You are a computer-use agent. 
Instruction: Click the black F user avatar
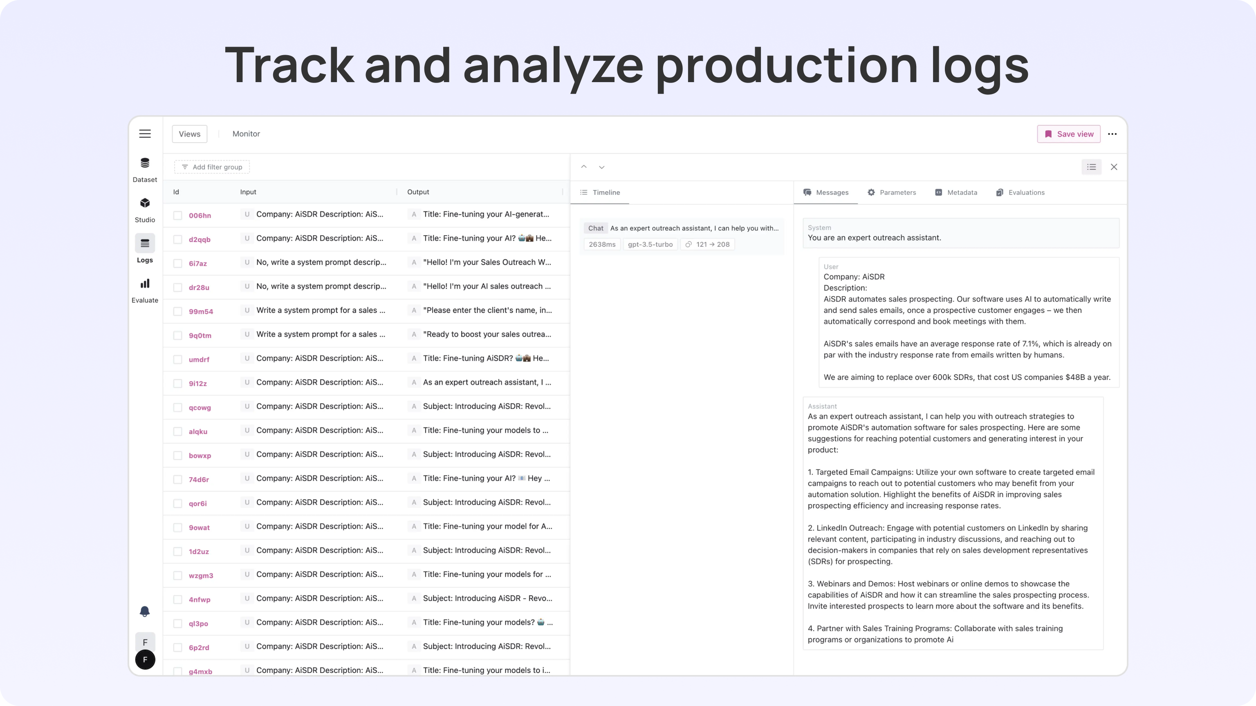point(145,660)
